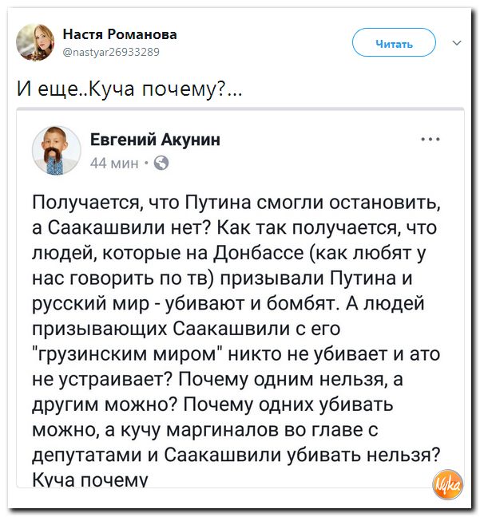Click the line "другим можно? Почему одних убивать"
The image size is (480, 517).
[213, 404]
